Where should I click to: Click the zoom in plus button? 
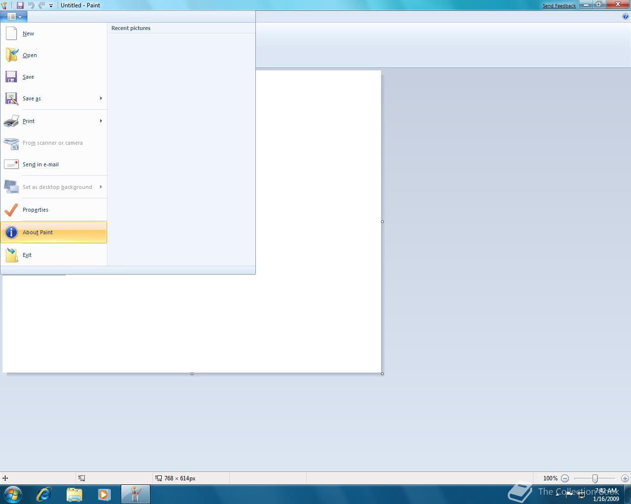625,478
